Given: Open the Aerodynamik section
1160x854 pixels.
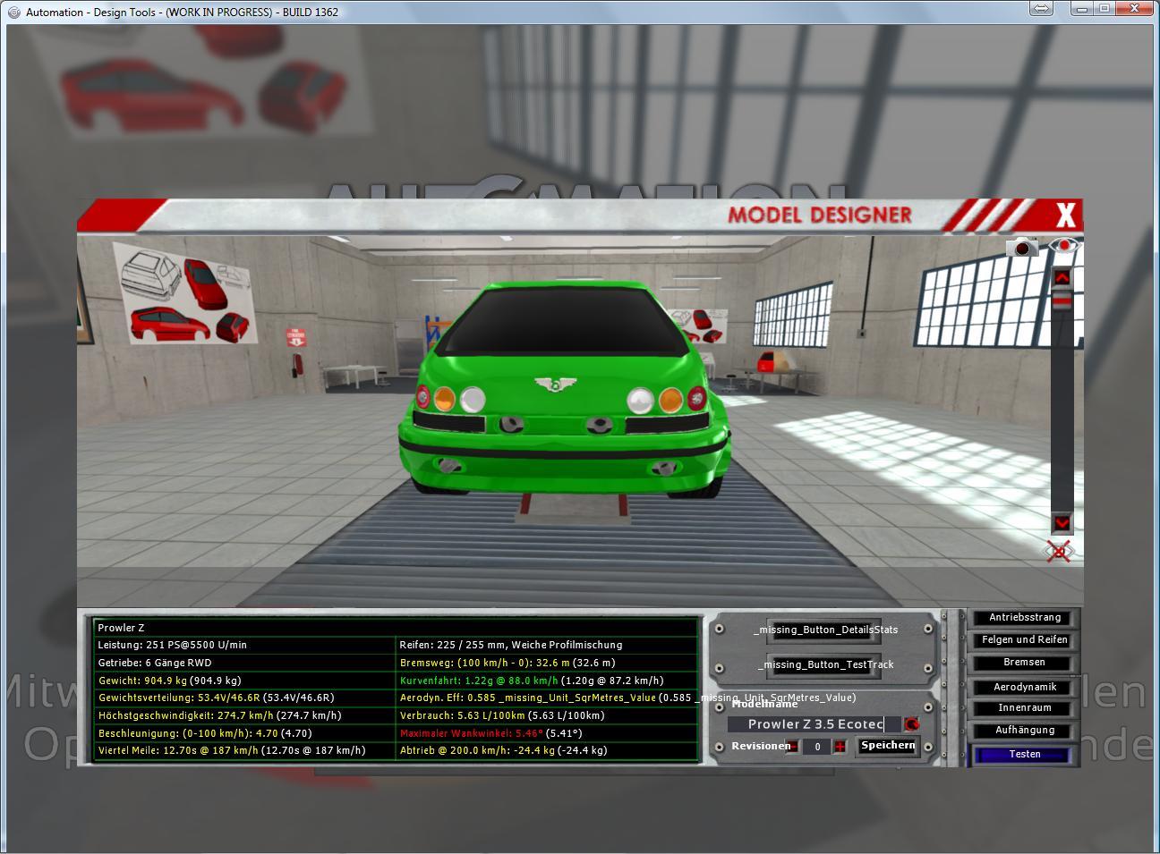Looking at the screenshot, I should point(1025,687).
